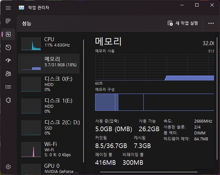Click the 416MB paged pool value

click(x=105, y=162)
